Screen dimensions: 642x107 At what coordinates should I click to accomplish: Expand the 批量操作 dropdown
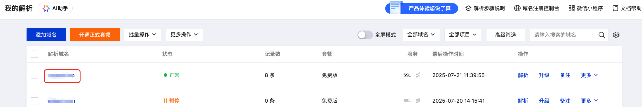click(x=142, y=35)
